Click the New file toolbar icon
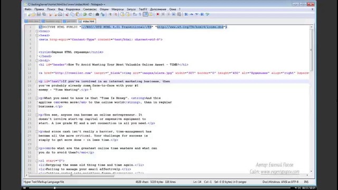Viewport: 338px width, 190px height. tap(29, 14)
